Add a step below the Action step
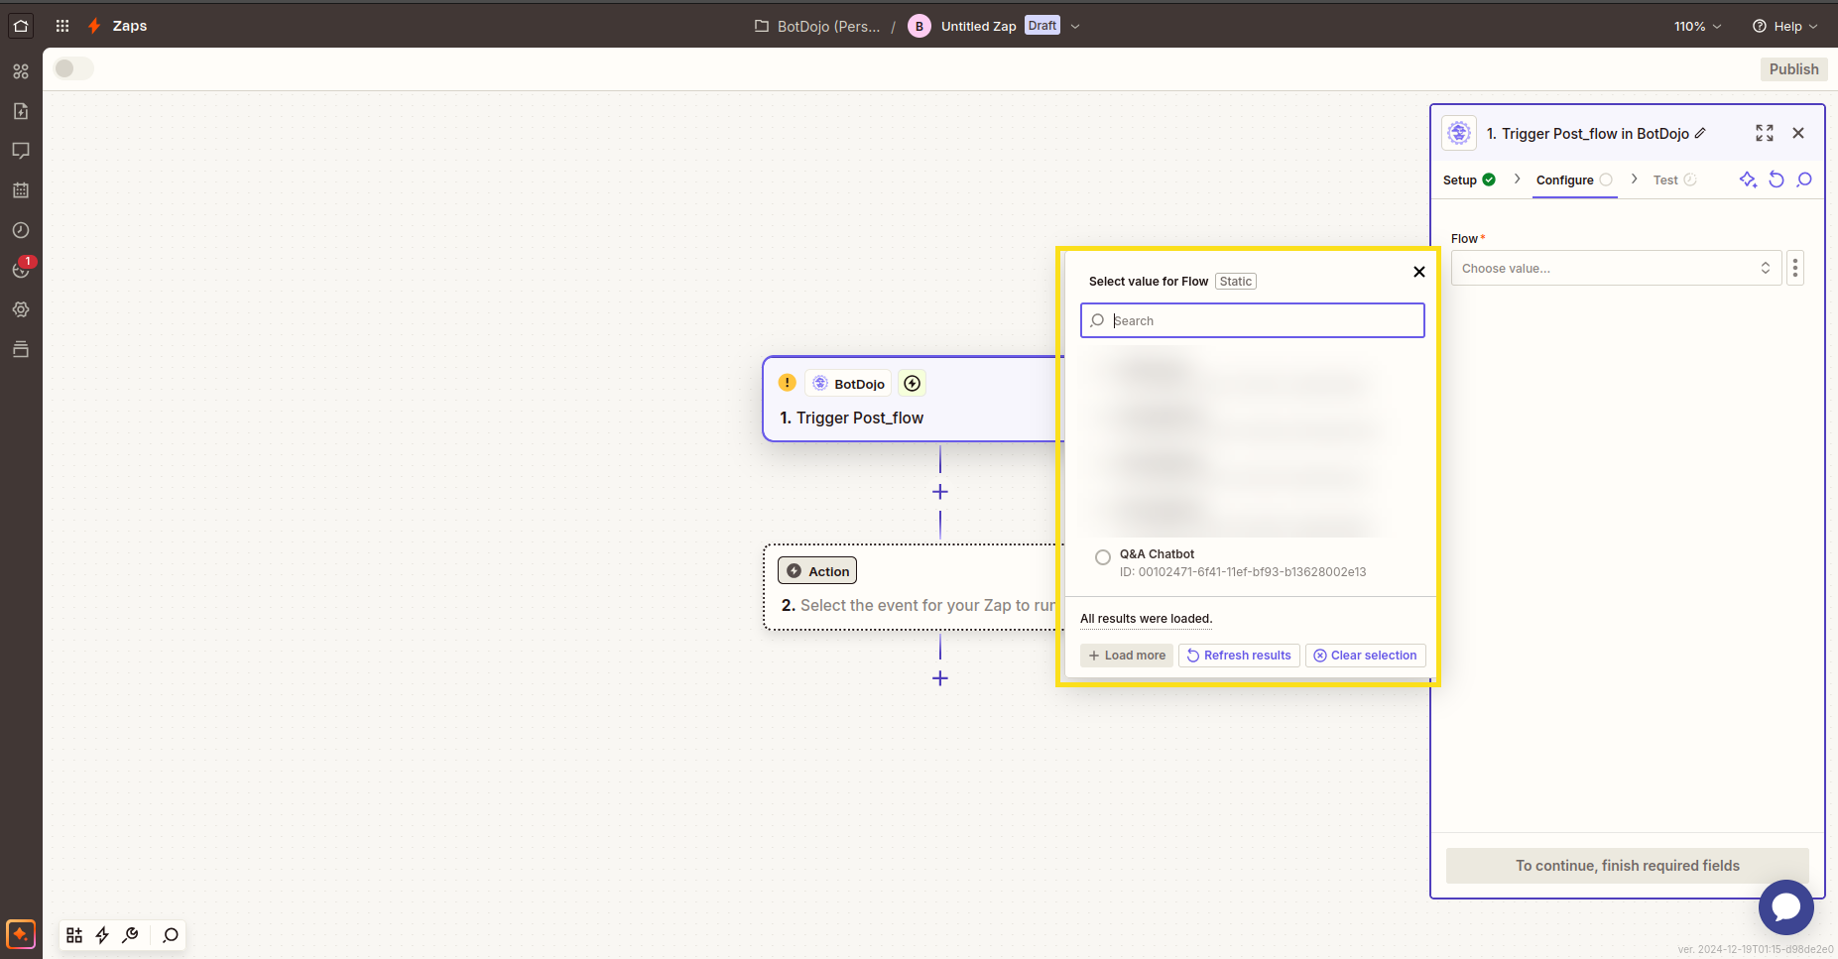1838x959 pixels. pos(940,678)
